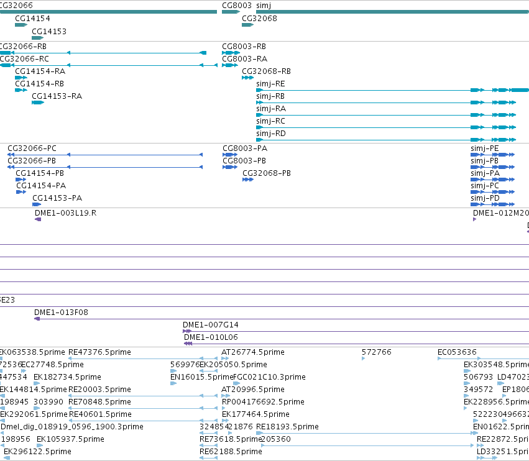The width and height of the screenshot is (529, 461).
Task: Select EST EK296122.5prime
Action: click(37, 452)
